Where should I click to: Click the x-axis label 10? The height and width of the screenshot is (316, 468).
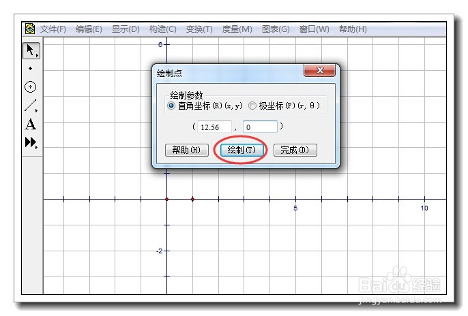[x=424, y=208]
